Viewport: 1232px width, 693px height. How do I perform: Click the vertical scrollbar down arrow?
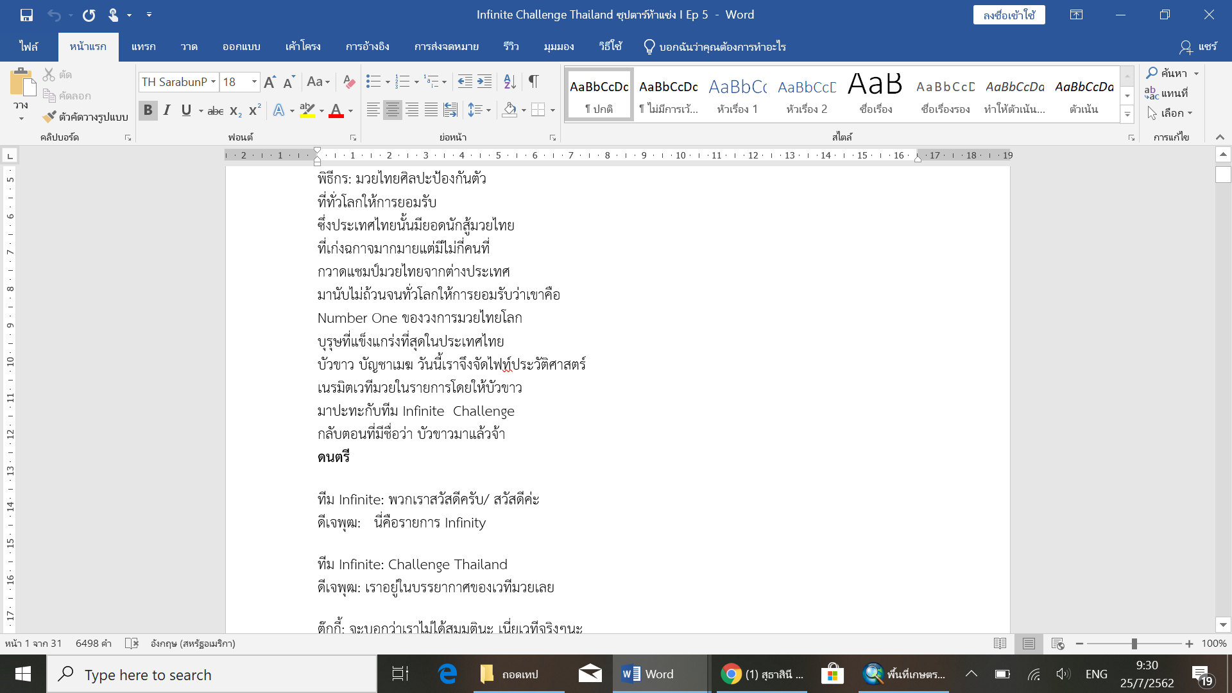(1223, 624)
